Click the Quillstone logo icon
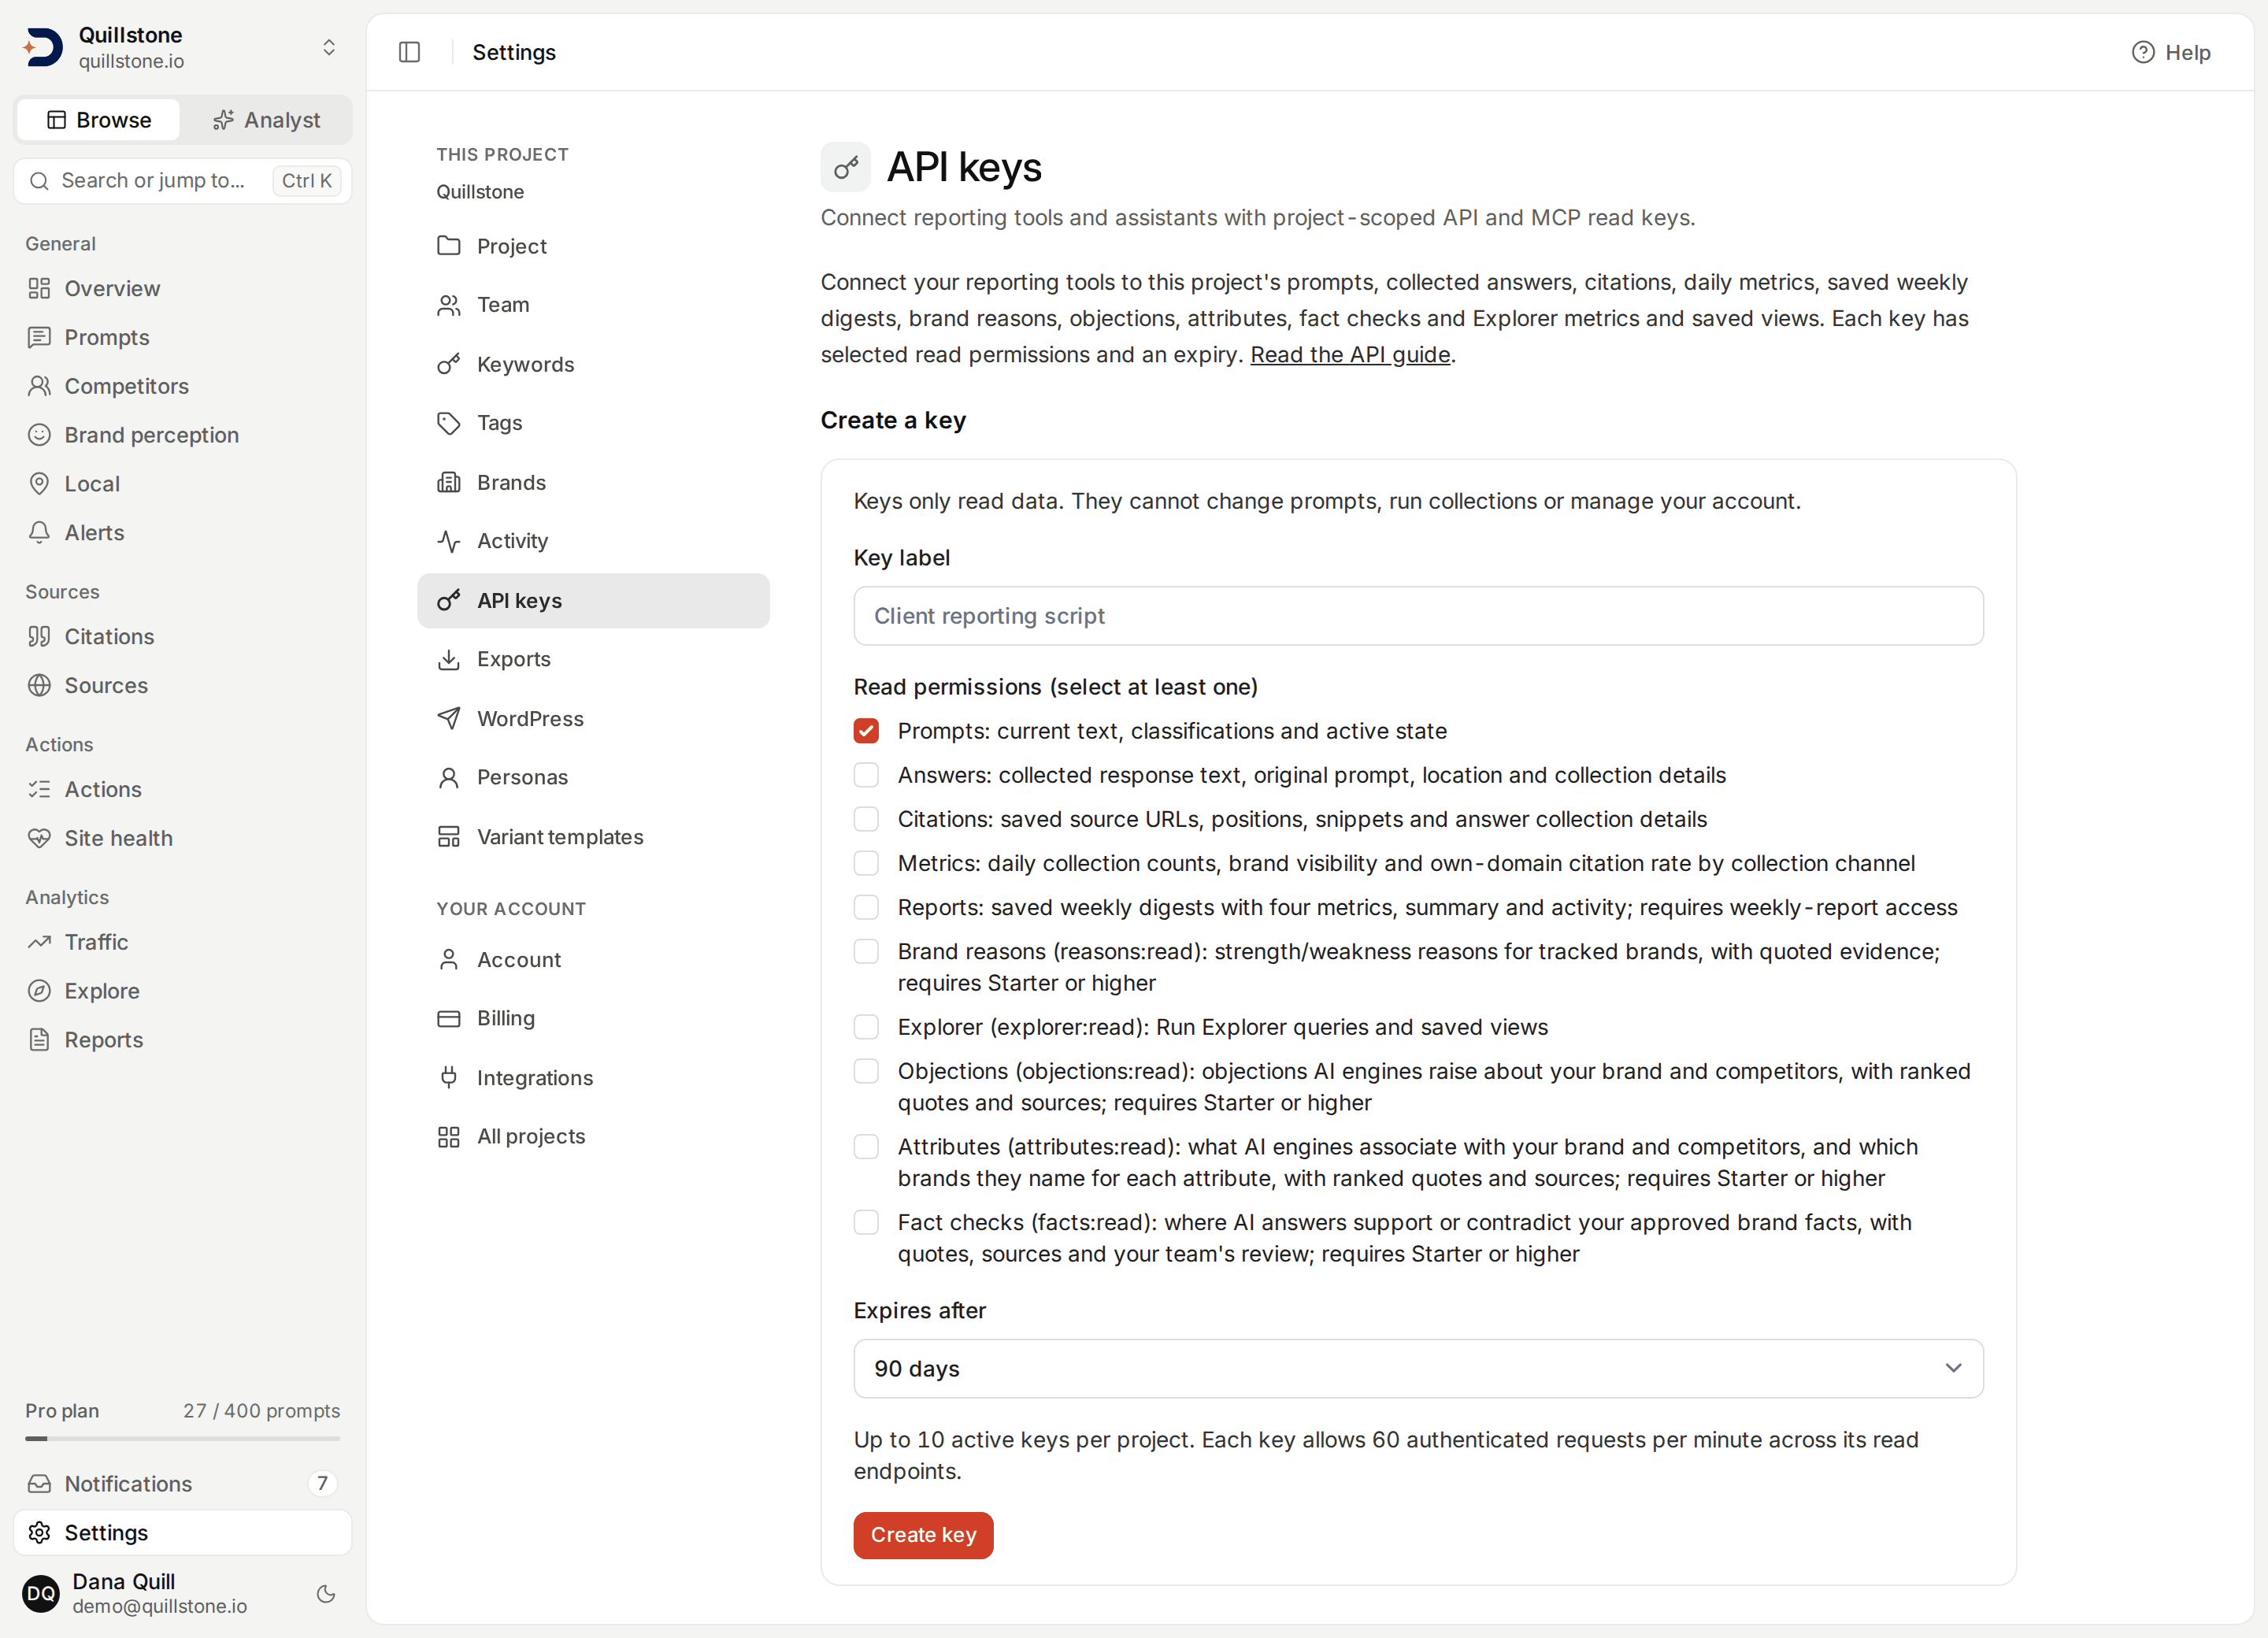The image size is (2268, 1638). click(43, 47)
